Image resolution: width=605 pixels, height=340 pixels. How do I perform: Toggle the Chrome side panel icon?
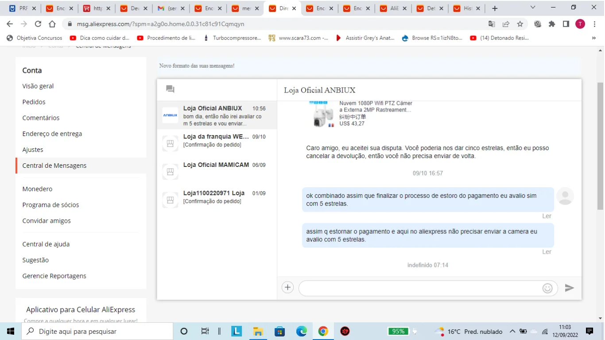[x=566, y=24]
